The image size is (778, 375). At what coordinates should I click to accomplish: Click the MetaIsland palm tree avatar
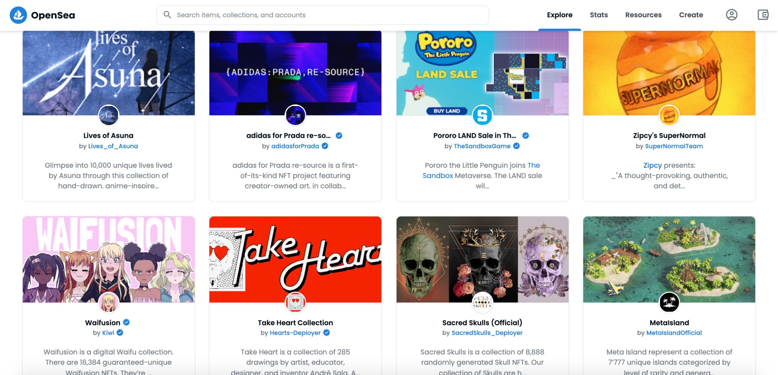point(669,302)
